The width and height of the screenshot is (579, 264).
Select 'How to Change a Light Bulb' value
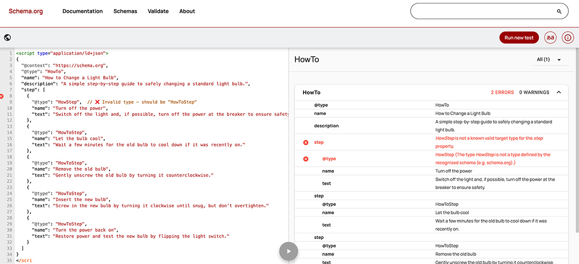pyautogui.click(x=463, y=113)
